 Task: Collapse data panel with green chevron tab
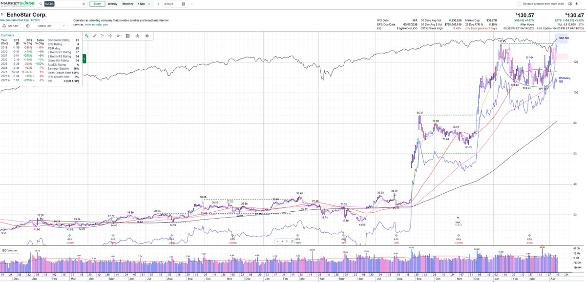84,59
